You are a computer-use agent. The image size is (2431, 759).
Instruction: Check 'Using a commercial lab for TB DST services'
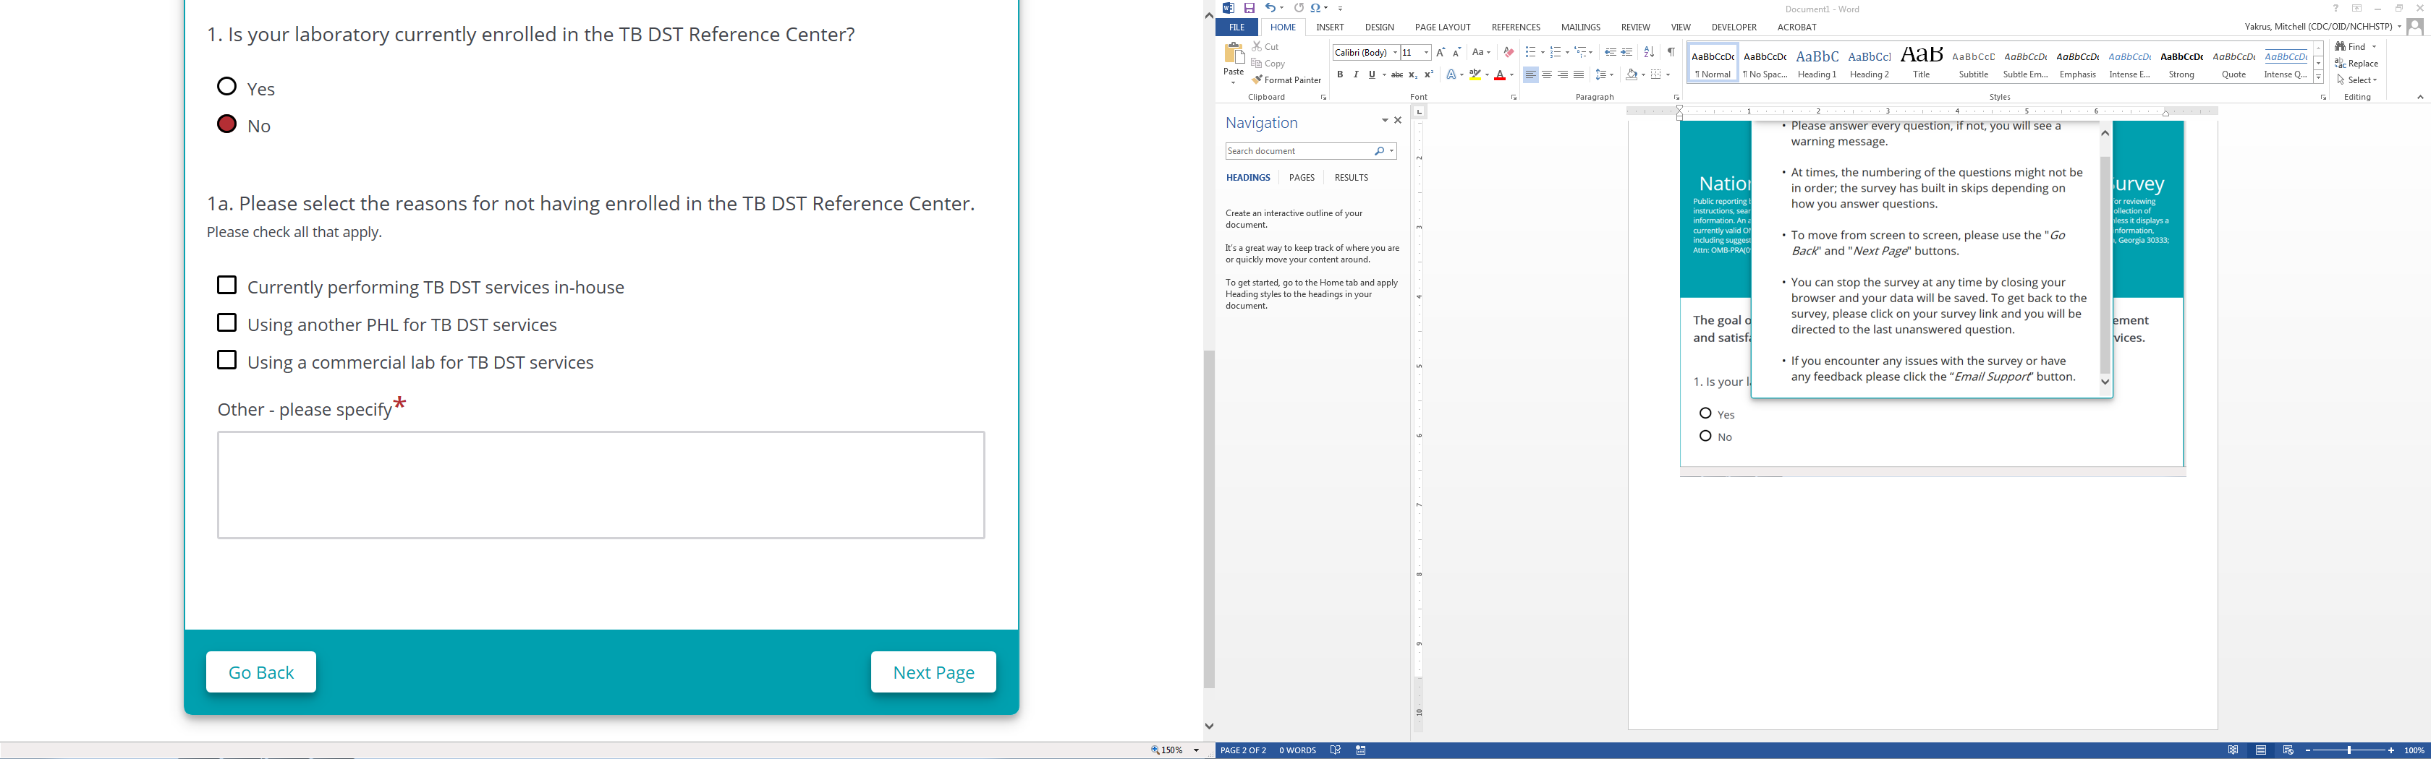click(x=226, y=360)
